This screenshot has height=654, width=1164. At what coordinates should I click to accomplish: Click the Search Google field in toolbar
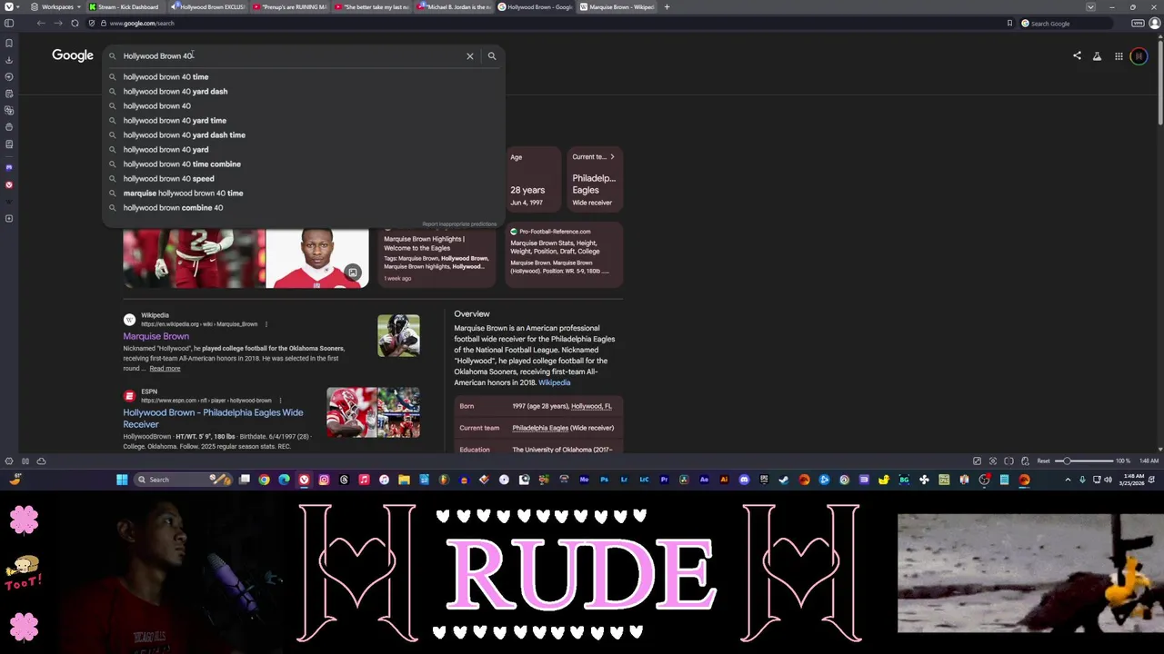pos(1066,23)
